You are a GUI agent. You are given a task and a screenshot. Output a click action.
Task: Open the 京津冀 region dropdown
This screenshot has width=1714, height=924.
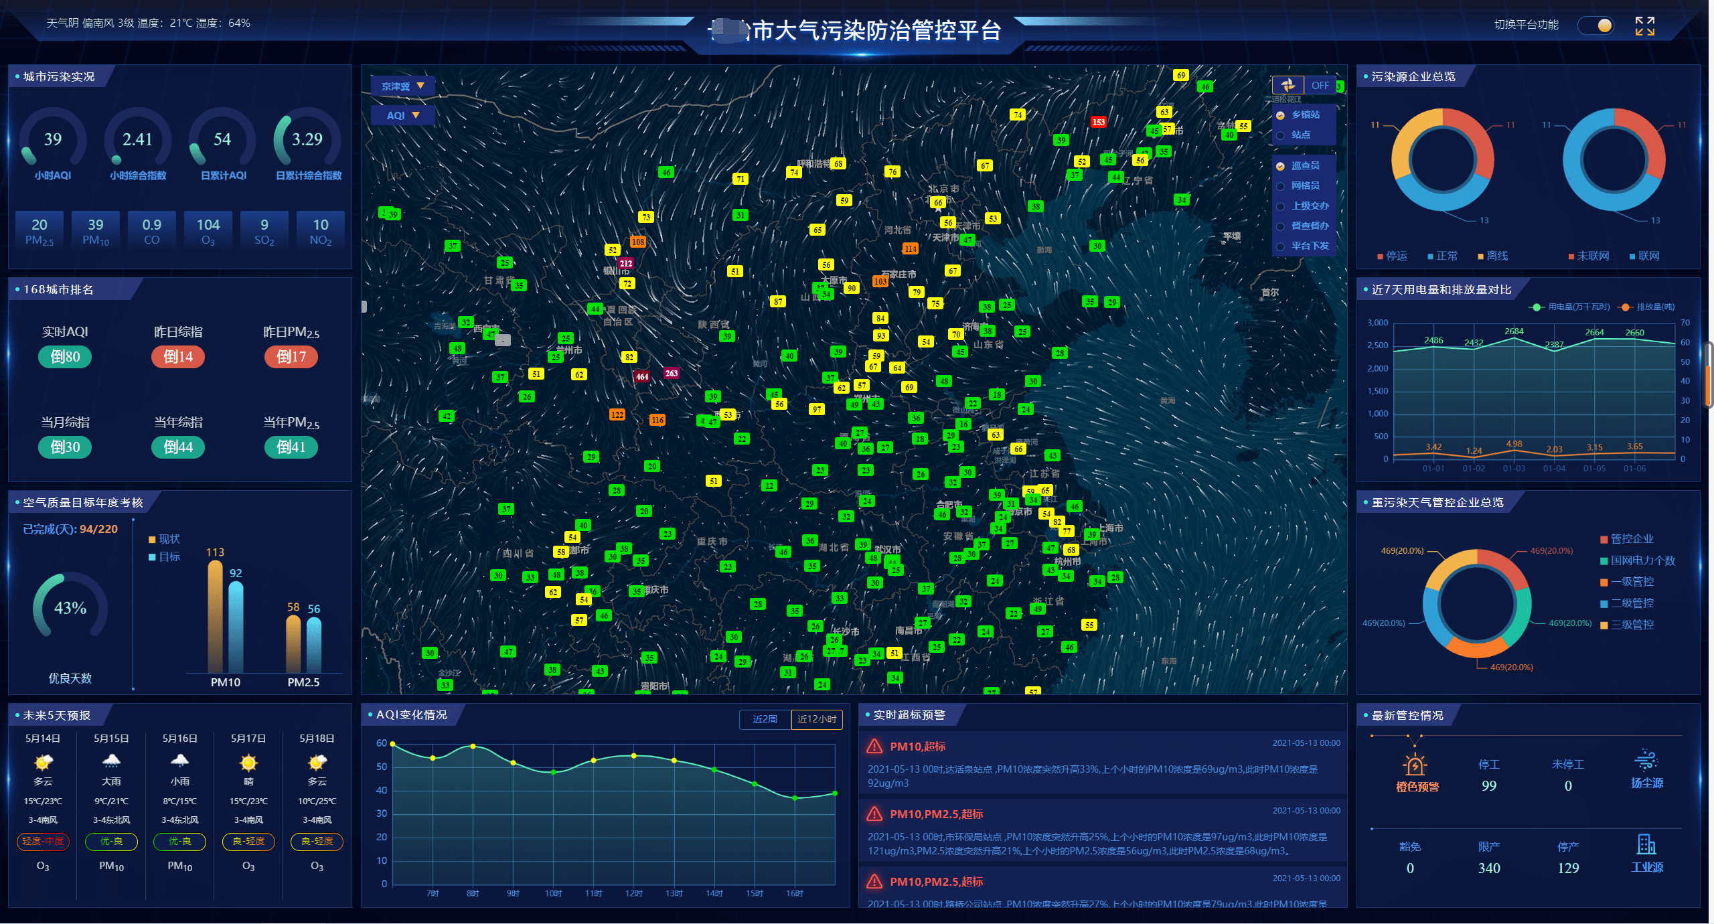coord(402,86)
